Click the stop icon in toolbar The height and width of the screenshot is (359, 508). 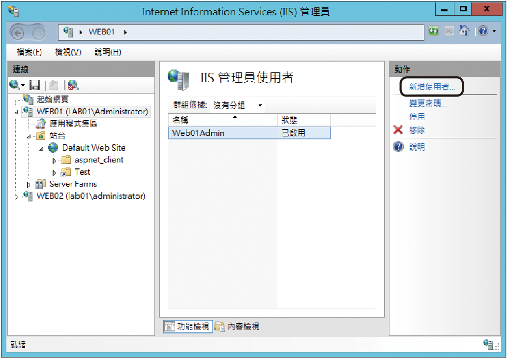(x=449, y=31)
